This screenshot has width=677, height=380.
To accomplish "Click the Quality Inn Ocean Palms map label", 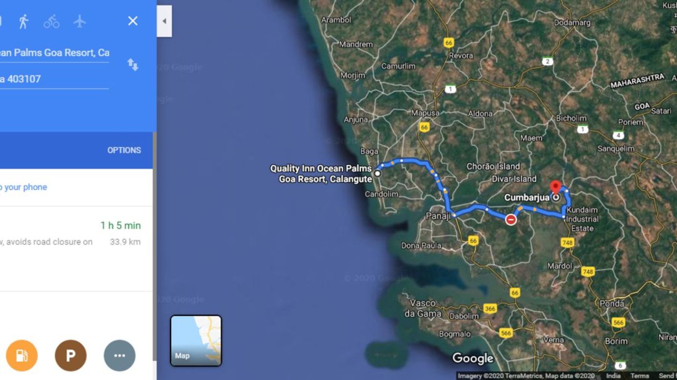I will coord(321,173).
